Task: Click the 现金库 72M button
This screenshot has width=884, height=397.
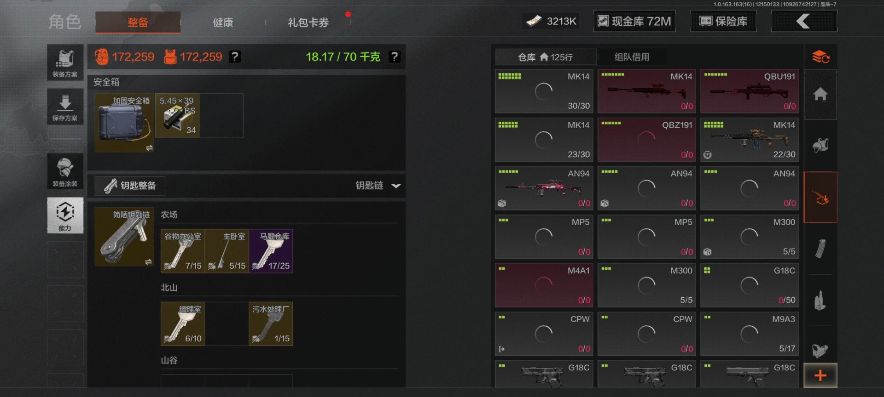Action: [x=634, y=21]
